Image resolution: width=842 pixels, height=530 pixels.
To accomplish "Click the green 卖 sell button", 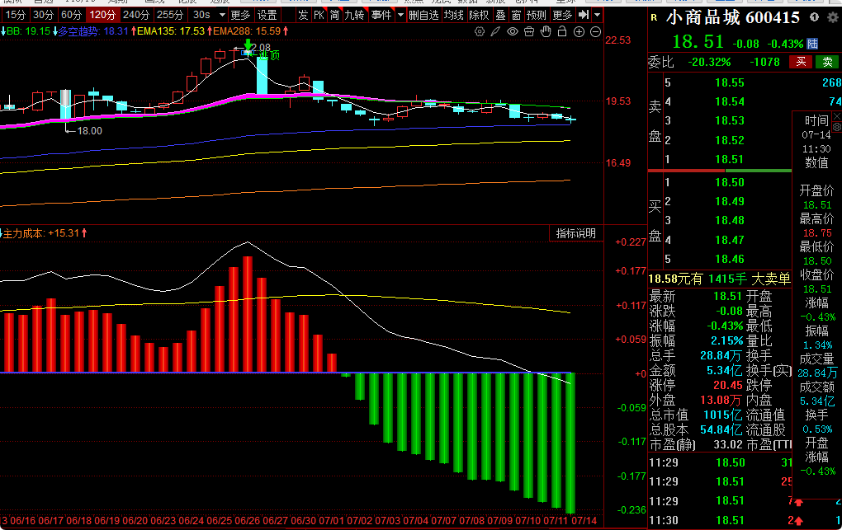I will pos(827,62).
